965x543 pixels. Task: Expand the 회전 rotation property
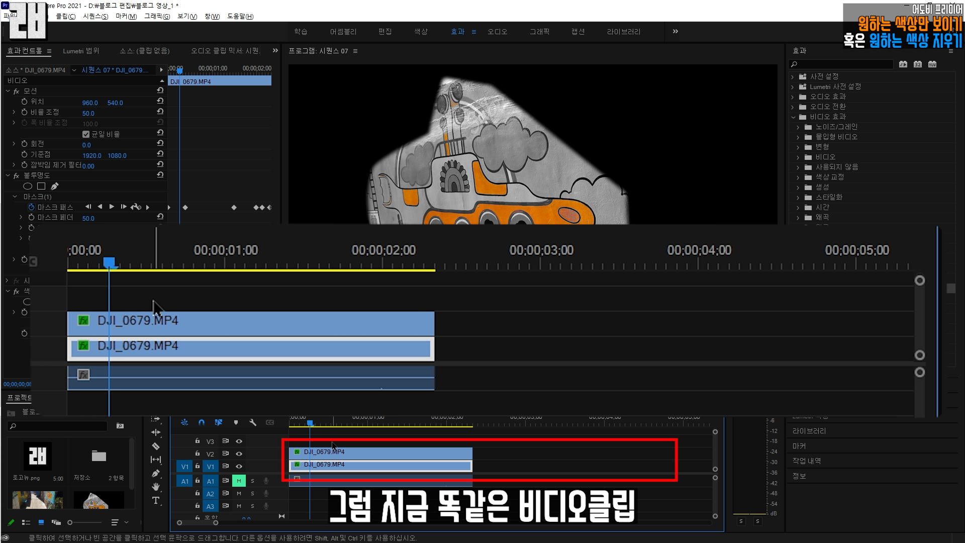[14, 144]
